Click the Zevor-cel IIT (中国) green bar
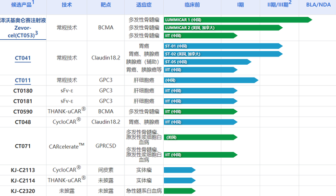This screenshot has height=196, width=336. click(x=201, y=36)
